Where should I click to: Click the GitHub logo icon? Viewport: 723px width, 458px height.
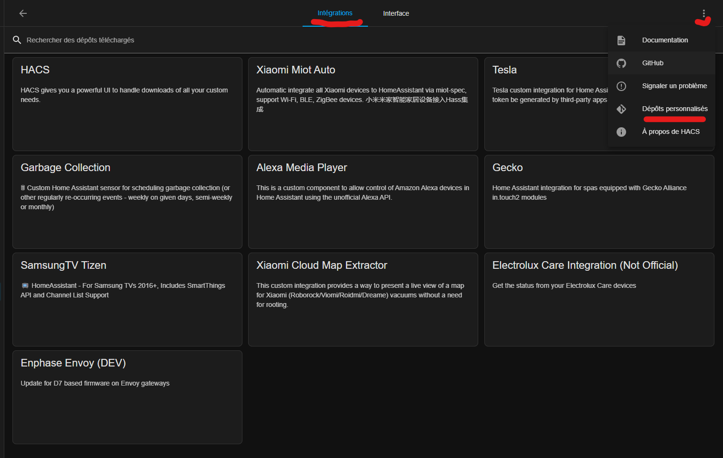[621, 63]
